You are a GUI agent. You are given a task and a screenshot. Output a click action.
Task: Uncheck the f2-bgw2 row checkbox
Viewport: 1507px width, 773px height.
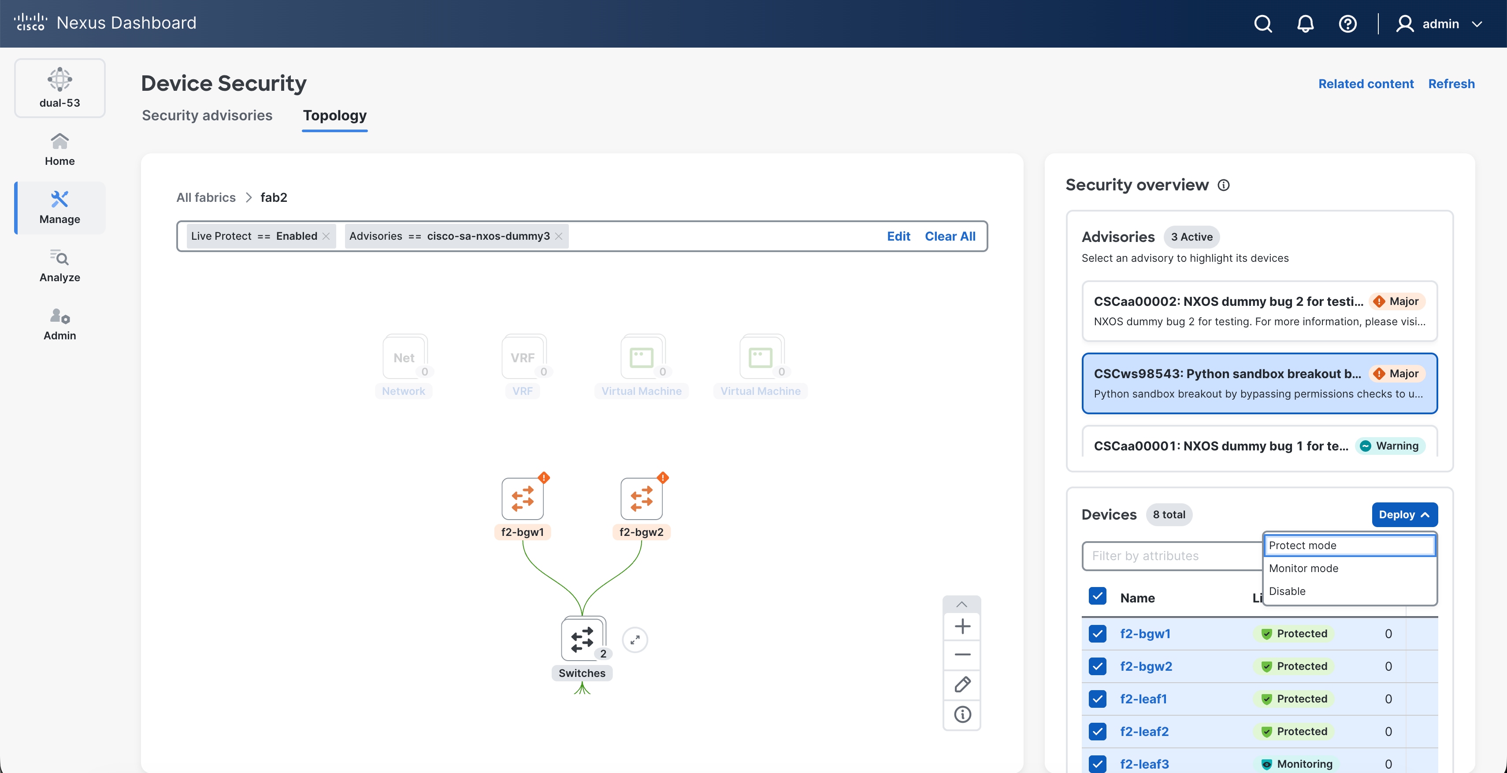pyautogui.click(x=1097, y=666)
